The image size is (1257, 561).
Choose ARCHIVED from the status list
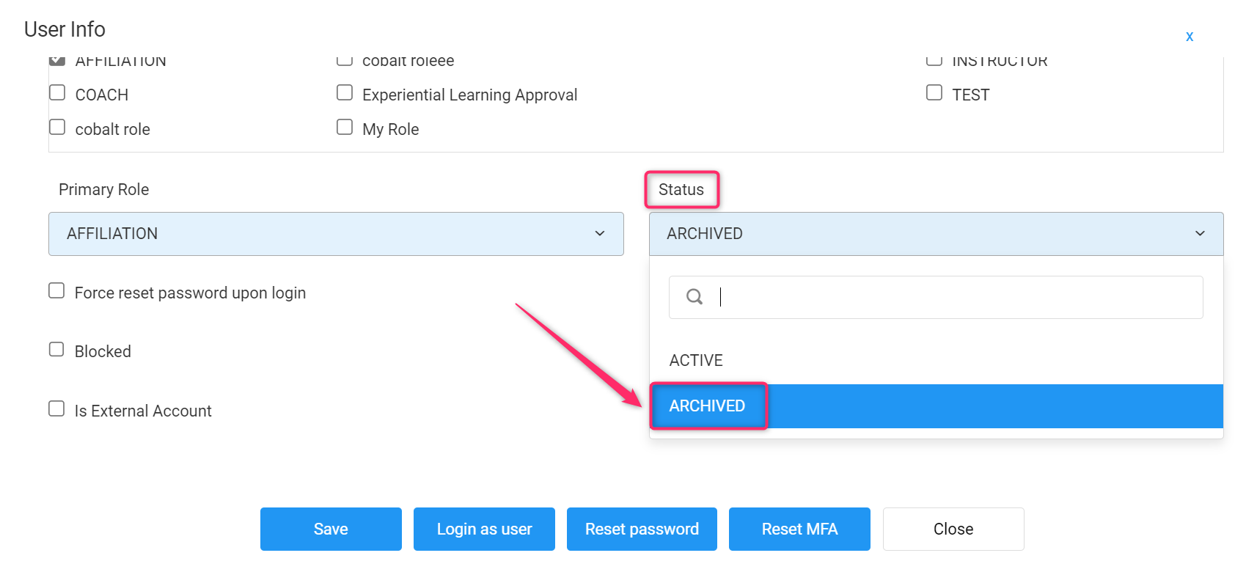coord(707,406)
